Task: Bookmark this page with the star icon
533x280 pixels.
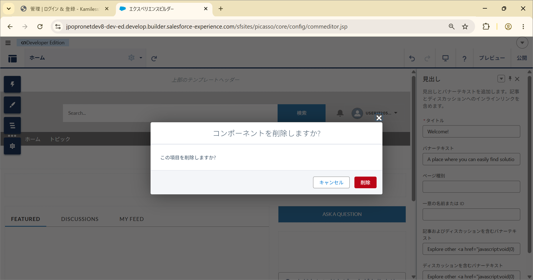Action: 465,27
